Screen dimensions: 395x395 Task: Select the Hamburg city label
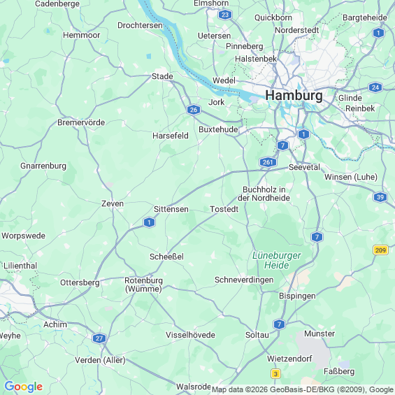click(x=294, y=96)
